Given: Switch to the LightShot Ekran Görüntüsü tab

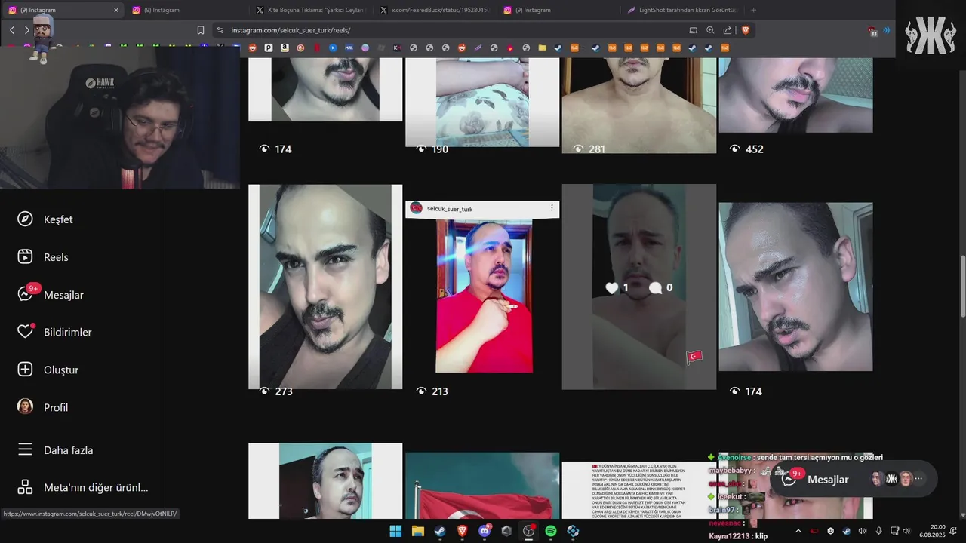Looking at the screenshot, I should [x=682, y=10].
